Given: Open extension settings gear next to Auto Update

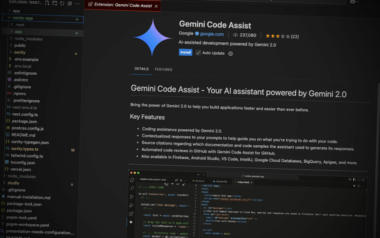Looking at the screenshot, I should click(231, 54).
